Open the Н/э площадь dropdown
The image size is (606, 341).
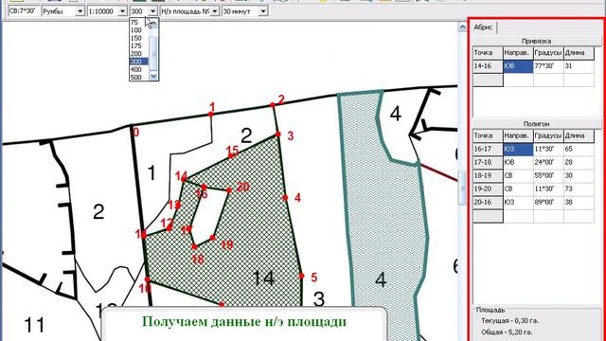point(215,11)
